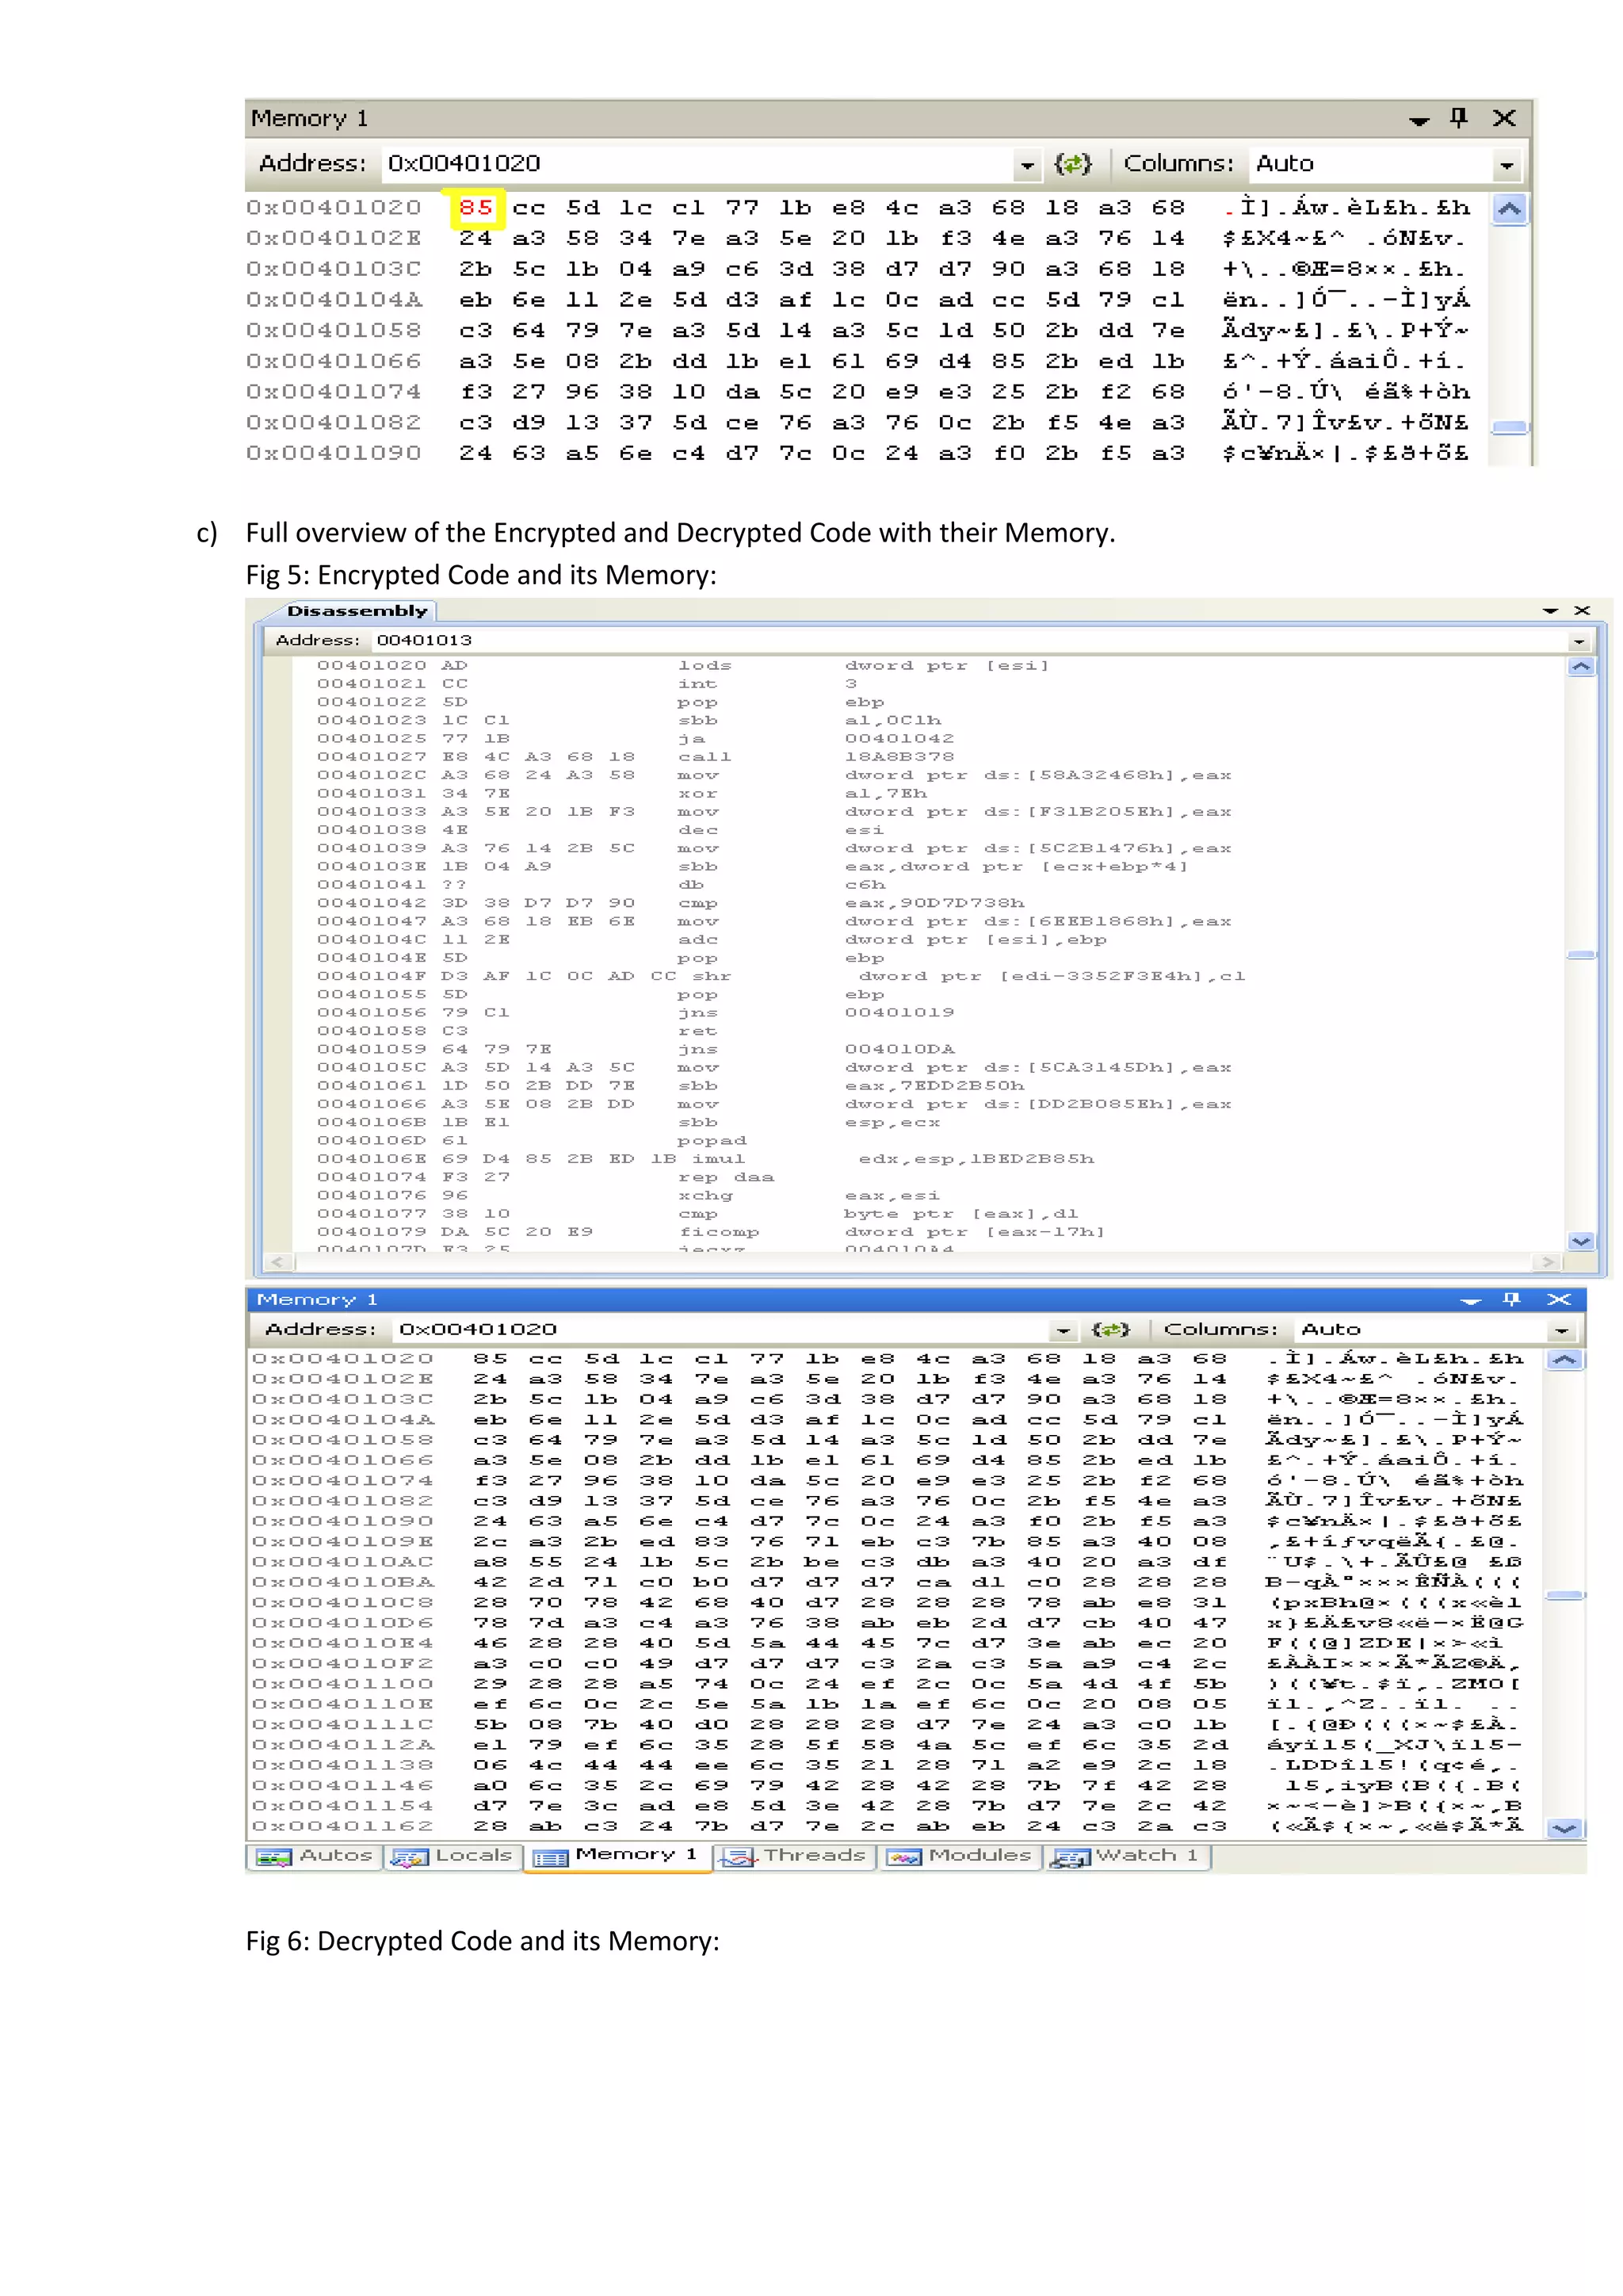1623x2296 pixels.
Task: Click disassembly line 00401021 int 3
Action: click(588, 684)
